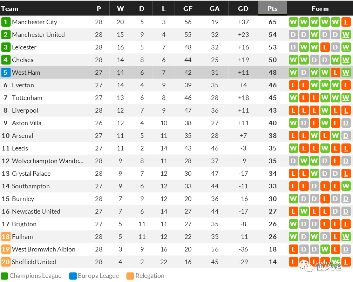This screenshot has height=282, width=353.
Task: Open the Tottenham team link
Action: click(x=27, y=98)
